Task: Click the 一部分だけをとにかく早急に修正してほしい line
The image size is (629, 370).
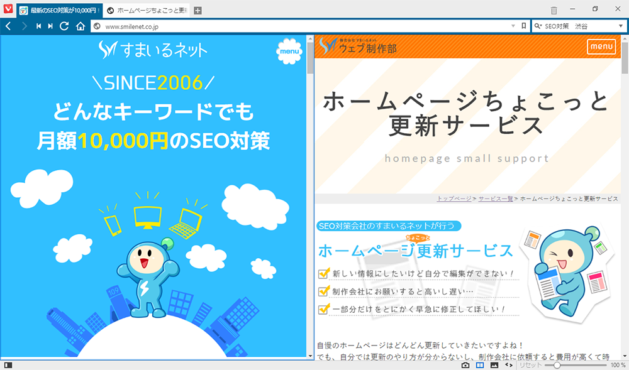Action: coord(419,309)
